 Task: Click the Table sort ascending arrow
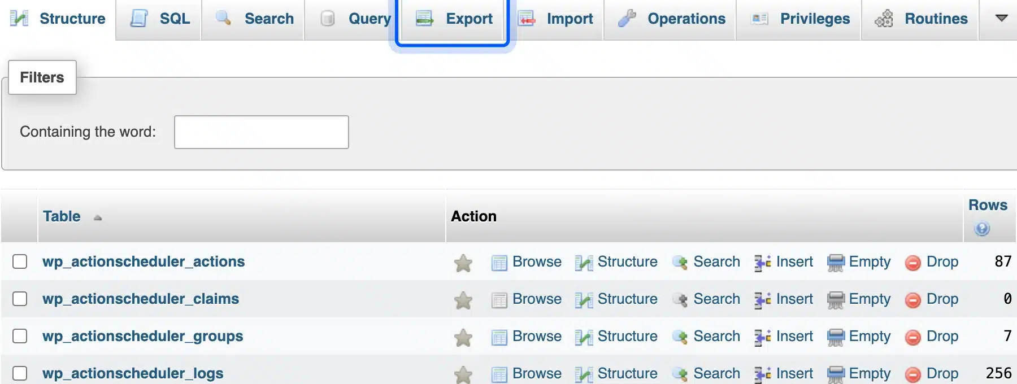(98, 217)
